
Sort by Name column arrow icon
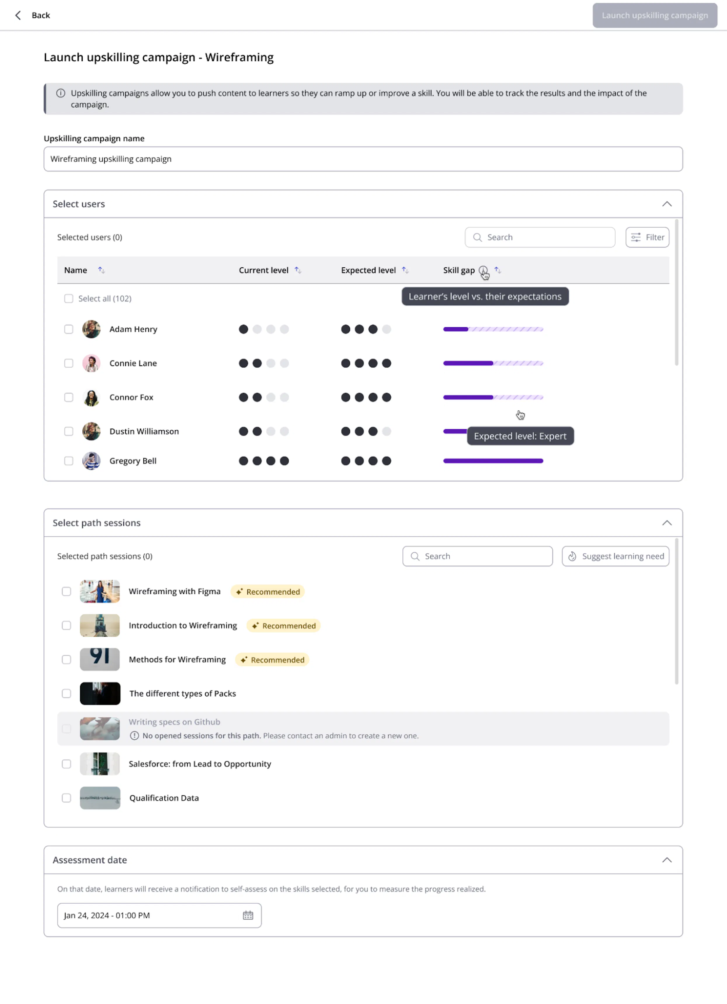[x=101, y=270]
